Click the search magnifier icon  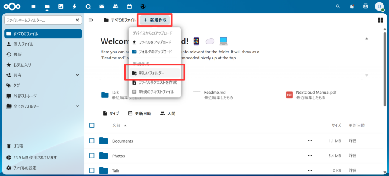pos(338,6)
